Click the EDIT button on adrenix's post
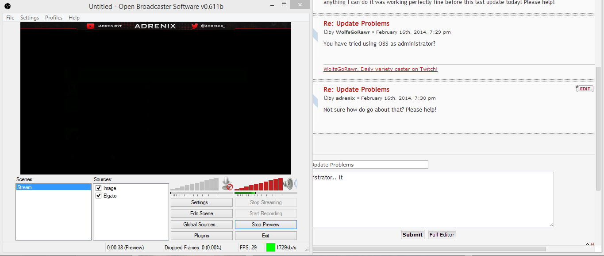 [585, 89]
